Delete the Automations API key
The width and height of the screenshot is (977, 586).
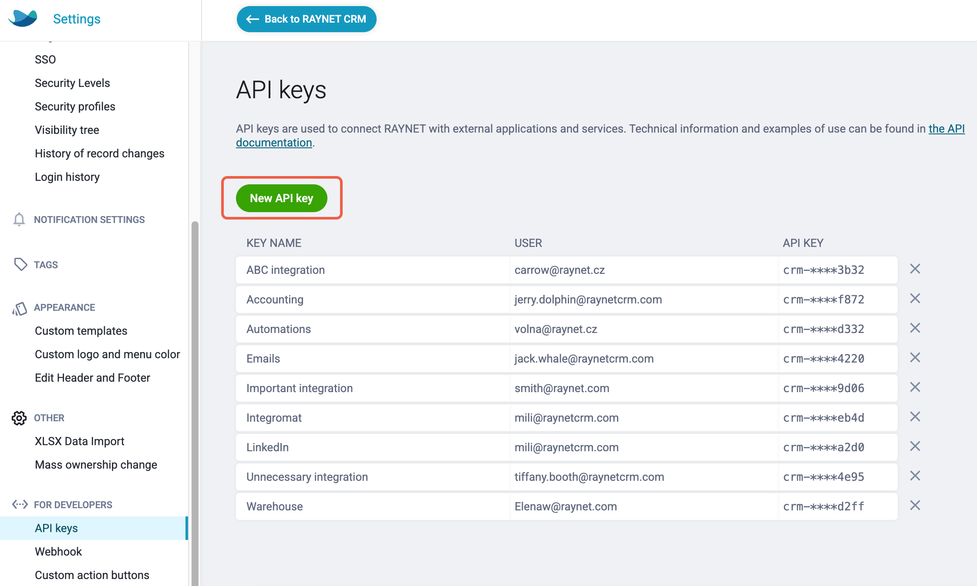pyautogui.click(x=915, y=328)
